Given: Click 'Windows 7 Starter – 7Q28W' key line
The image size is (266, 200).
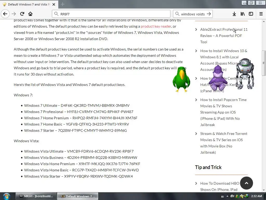Looking at the screenshot, I should 75,130.
